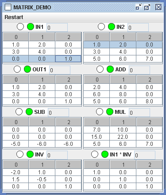Select the highlighted 1.0 cell in IN1 table
The height and width of the screenshot is (195, 166).
68,59
